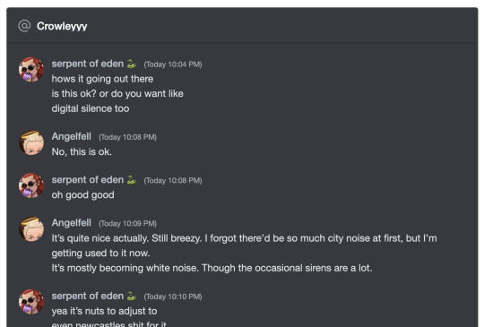Click the serpent of eden name at 10:10 PM
This screenshot has width=484, height=327.
click(88, 296)
